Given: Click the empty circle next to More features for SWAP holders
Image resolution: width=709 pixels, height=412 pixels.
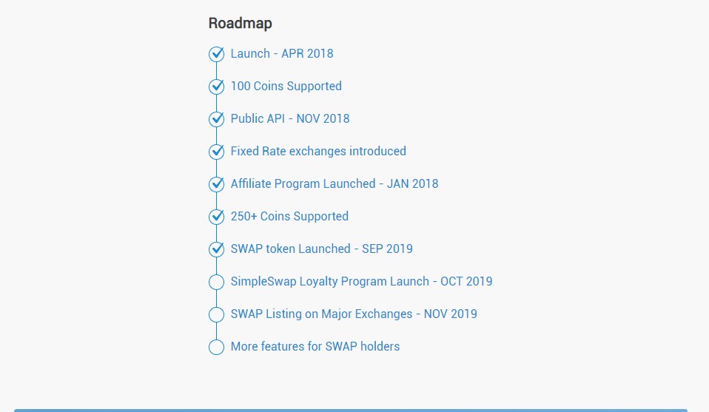Looking at the screenshot, I should point(217,347).
